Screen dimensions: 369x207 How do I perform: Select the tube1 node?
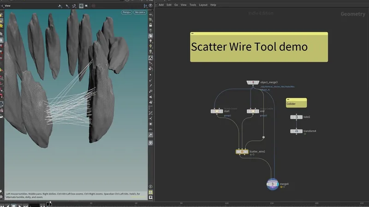coord(296,117)
